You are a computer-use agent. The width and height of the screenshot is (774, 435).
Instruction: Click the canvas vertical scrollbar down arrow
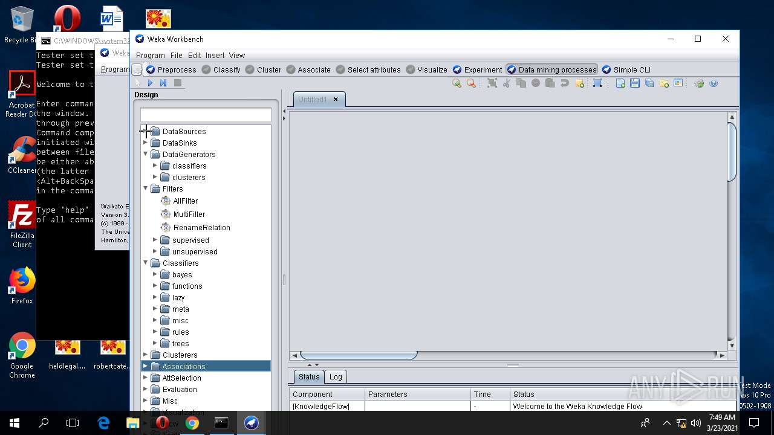pos(732,346)
